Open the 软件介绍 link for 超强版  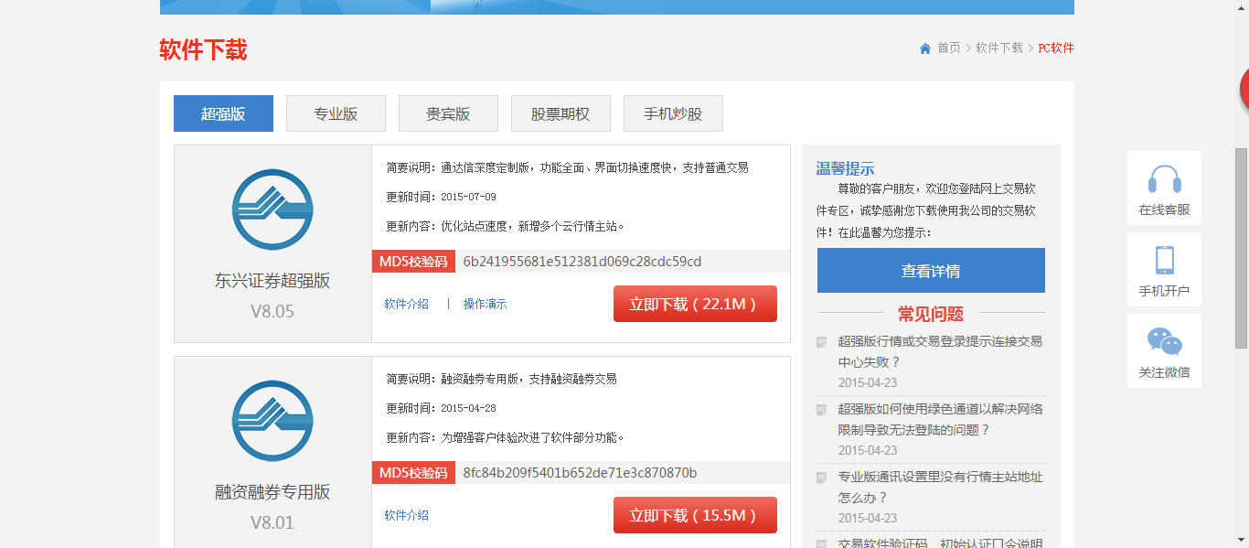[x=405, y=303]
